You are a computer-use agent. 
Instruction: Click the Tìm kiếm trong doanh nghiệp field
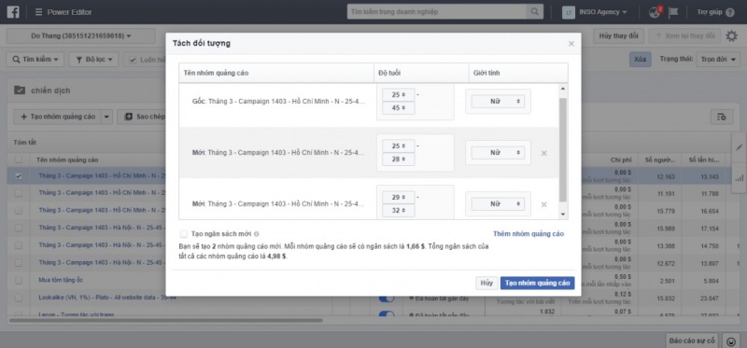coord(436,12)
